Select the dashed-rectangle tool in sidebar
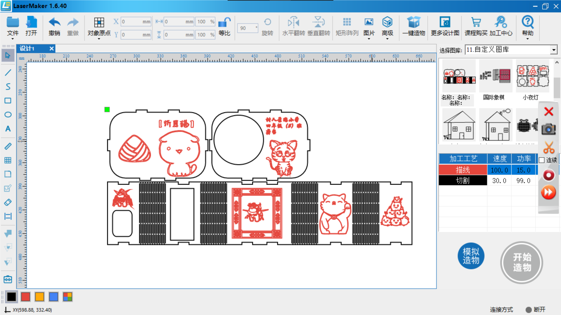 (x=8, y=174)
